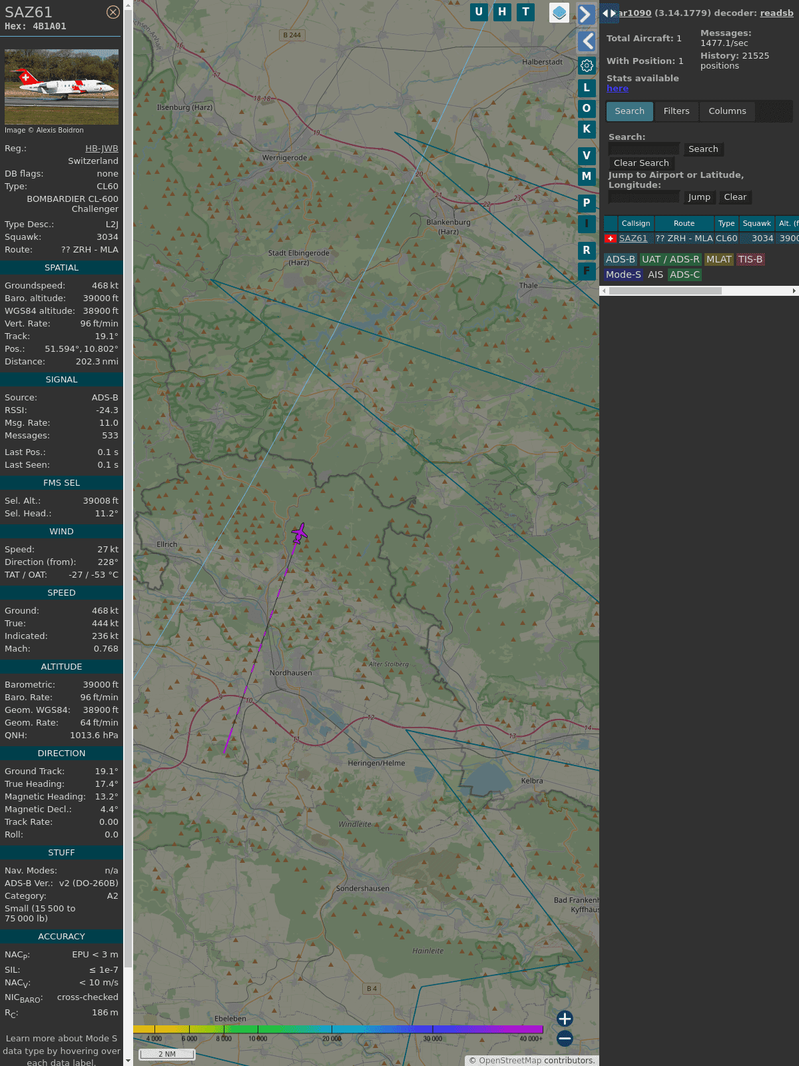Toggle the P map button
This screenshot has height=1066, width=799.
(587, 203)
